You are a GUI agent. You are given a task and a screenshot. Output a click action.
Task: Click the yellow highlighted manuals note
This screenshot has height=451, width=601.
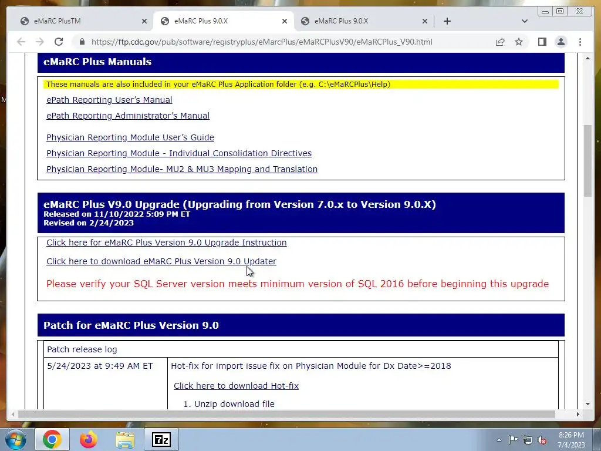301,85
